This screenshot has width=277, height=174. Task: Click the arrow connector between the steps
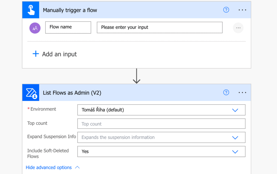click(x=137, y=76)
